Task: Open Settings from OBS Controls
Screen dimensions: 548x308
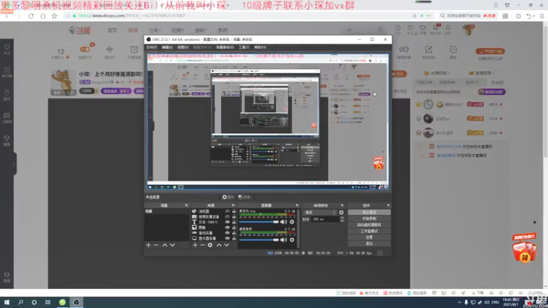Action: [369, 237]
